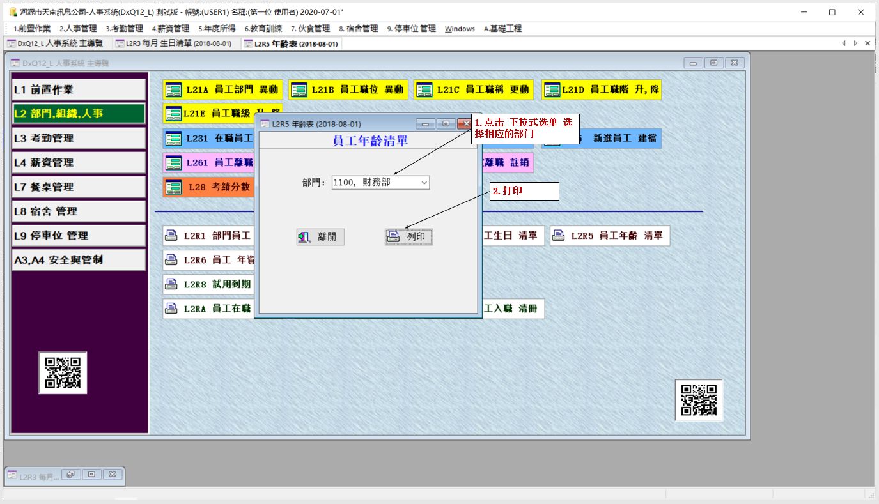Click printer icon on L2R8 試用到期 report
The image size is (879, 504).
tap(171, 284)
